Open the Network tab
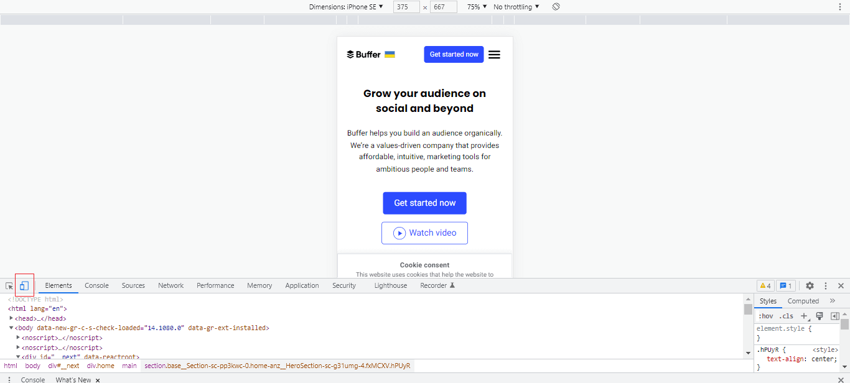Viewport: 850px width, 383px height. 170,285
